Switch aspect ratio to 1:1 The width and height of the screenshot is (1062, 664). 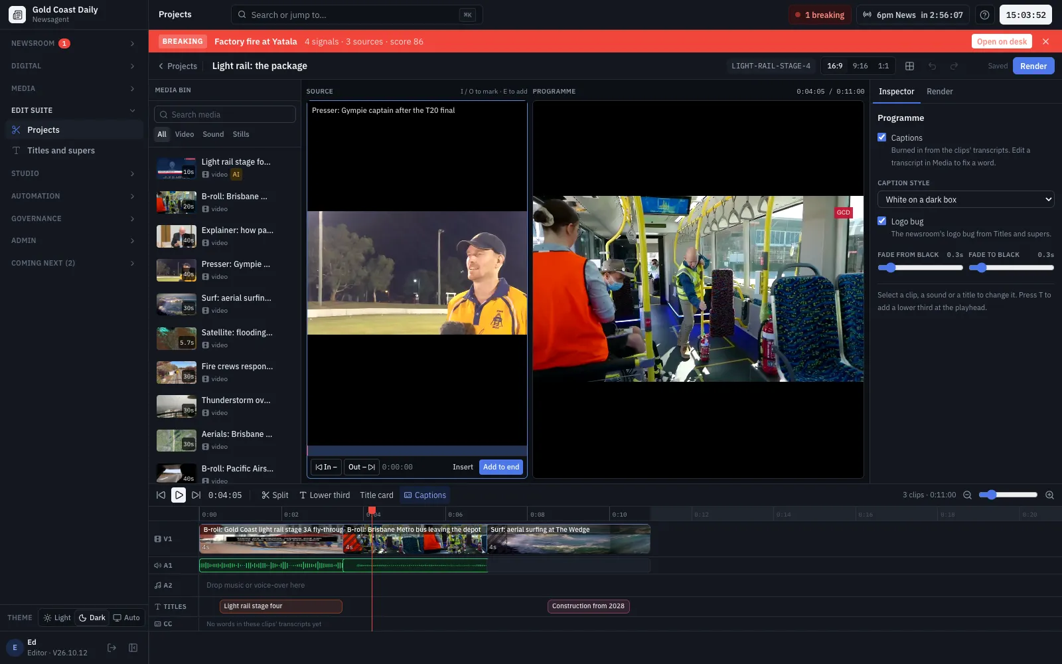click(883, 66)
